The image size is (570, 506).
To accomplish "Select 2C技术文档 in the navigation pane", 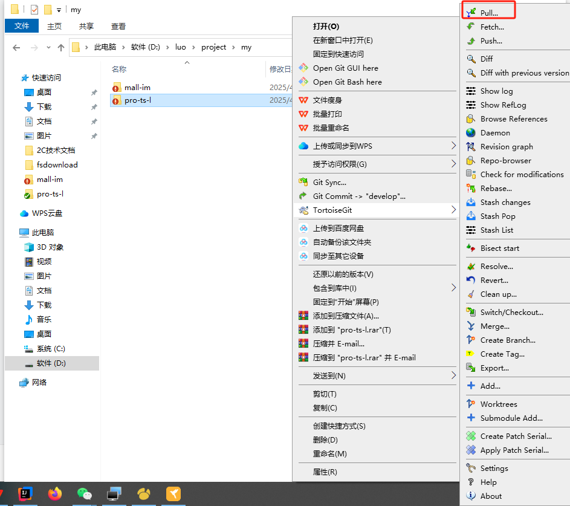I will click(x=56, y=150).
